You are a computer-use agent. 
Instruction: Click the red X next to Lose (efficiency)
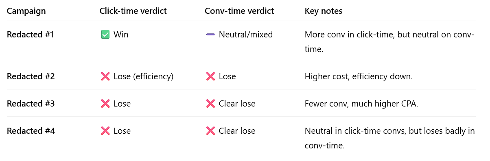105,76
